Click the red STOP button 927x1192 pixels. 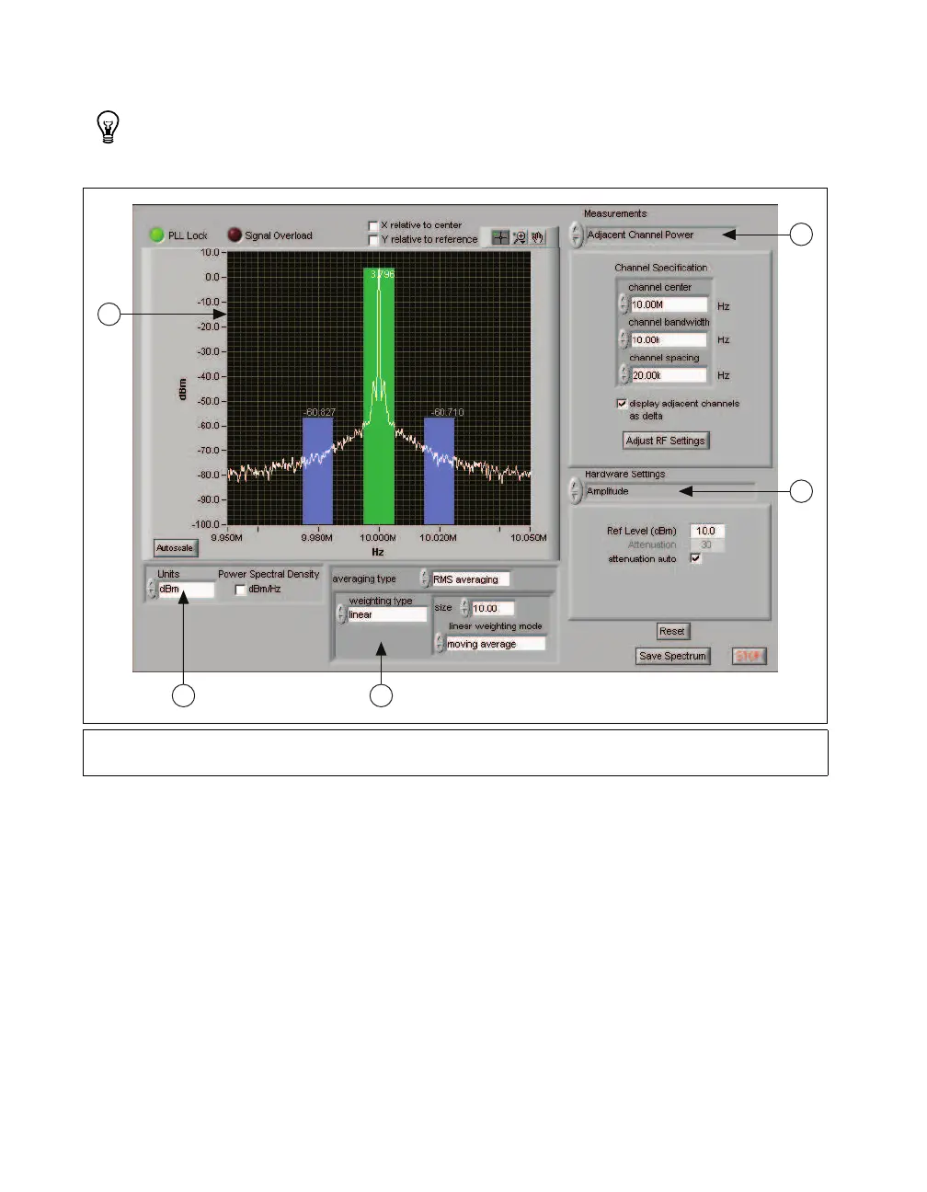pyautogui.click(x=750, y=656)
